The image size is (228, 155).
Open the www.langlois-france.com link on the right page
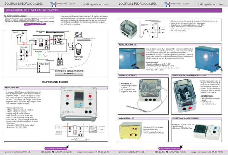pos(170,148)
